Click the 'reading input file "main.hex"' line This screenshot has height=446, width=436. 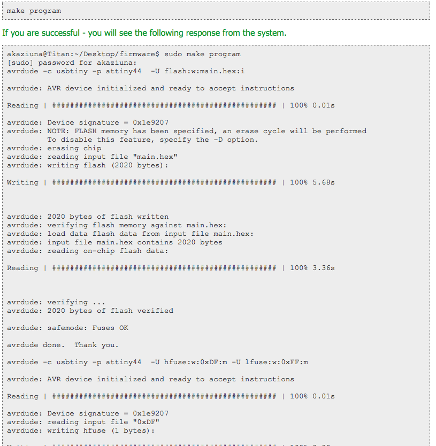point(92,157)
